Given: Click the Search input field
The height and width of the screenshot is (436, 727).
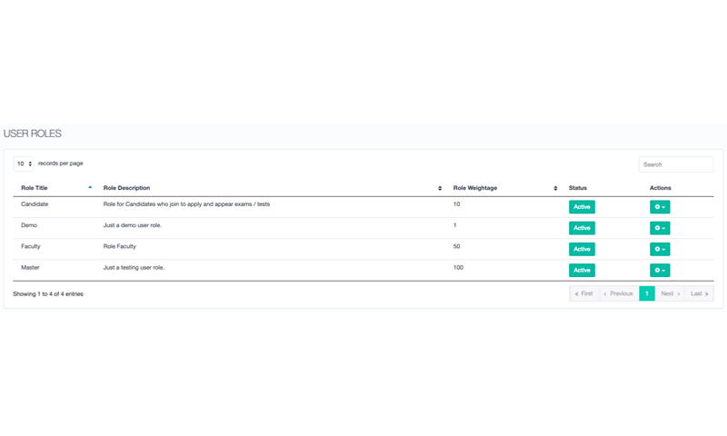Looking at the screenshot, I should point(675,164).
